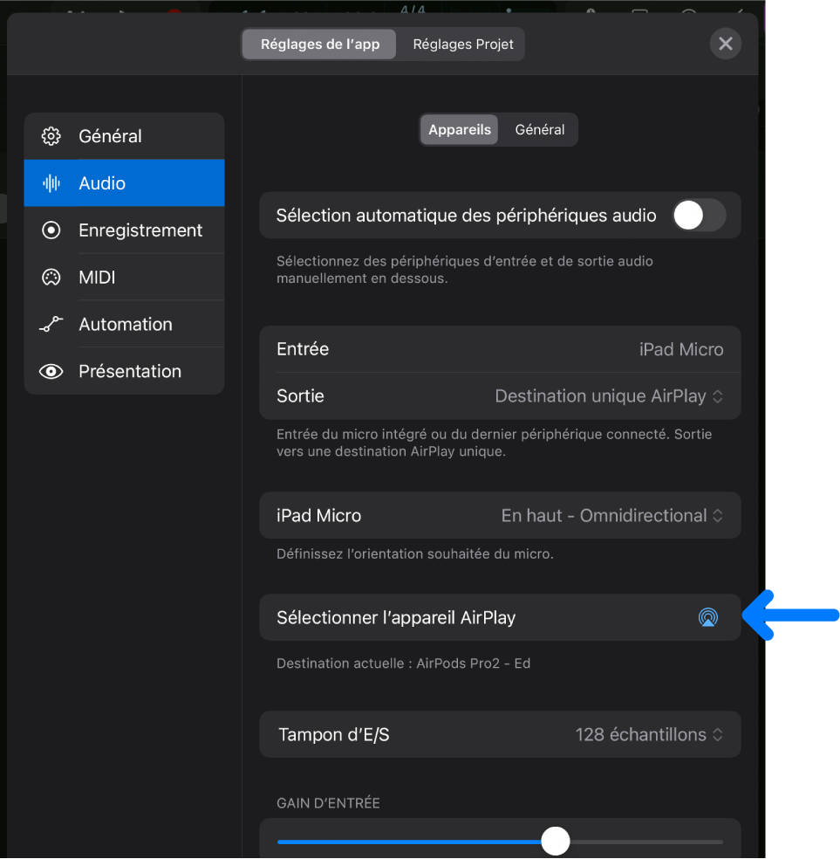Select the Général gear icon in sidebar

pyautogui.click(x=51, y=136)
